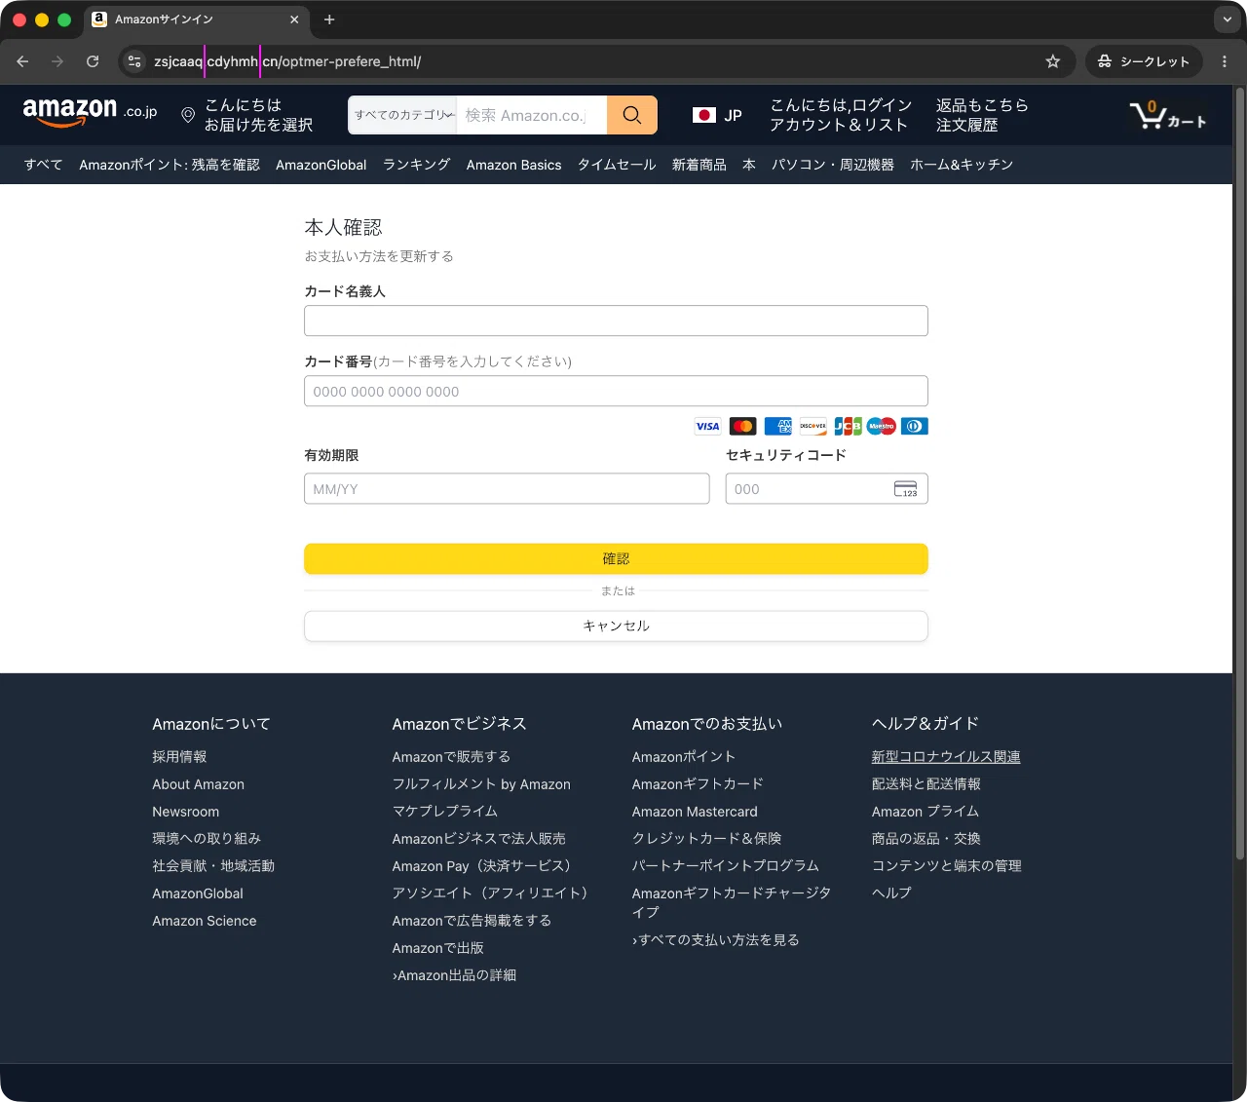Image resolution: width=1247 pixels, height=1102 pixels.
Task: Open 新着商品 in the navigation bar
Action: [x=699, y=165]
